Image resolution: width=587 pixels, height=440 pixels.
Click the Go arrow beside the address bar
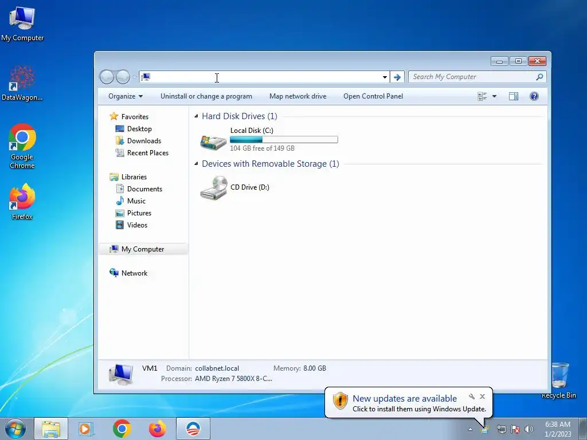pyautogui.click(x=397, y=77)
